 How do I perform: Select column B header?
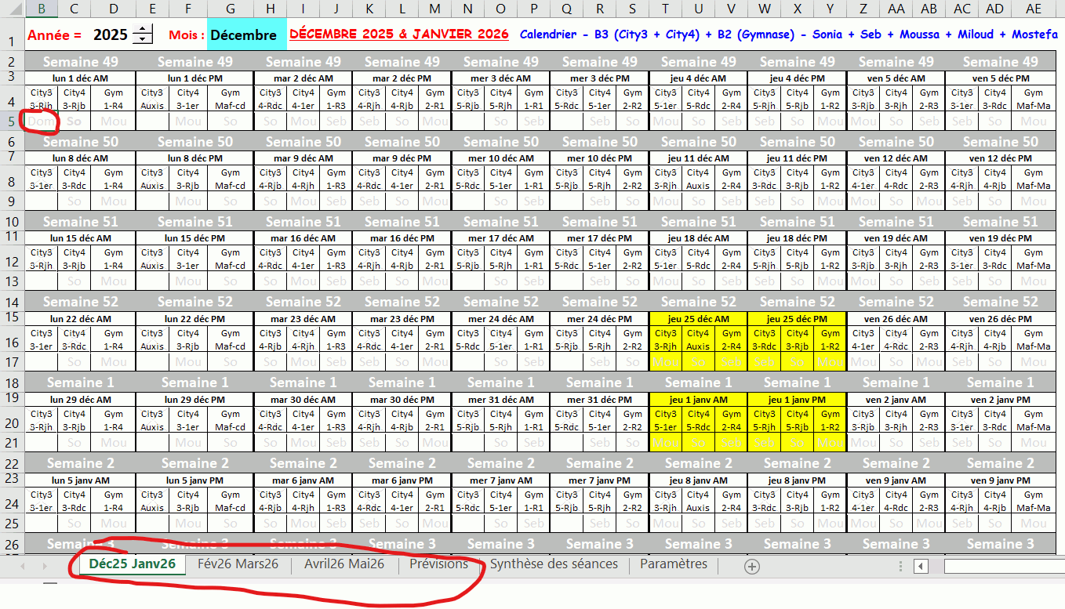tap(41, 8)
